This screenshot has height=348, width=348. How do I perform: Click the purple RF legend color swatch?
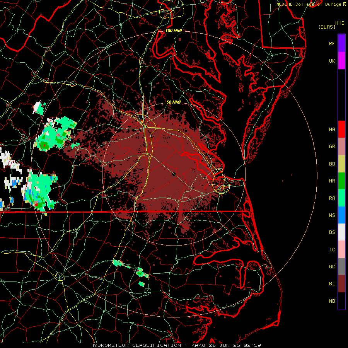coord(341,43)
